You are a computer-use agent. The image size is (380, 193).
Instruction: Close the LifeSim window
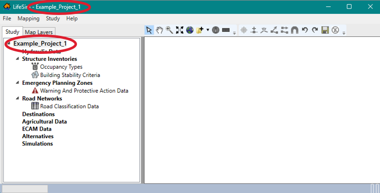(x=370, y=6)
